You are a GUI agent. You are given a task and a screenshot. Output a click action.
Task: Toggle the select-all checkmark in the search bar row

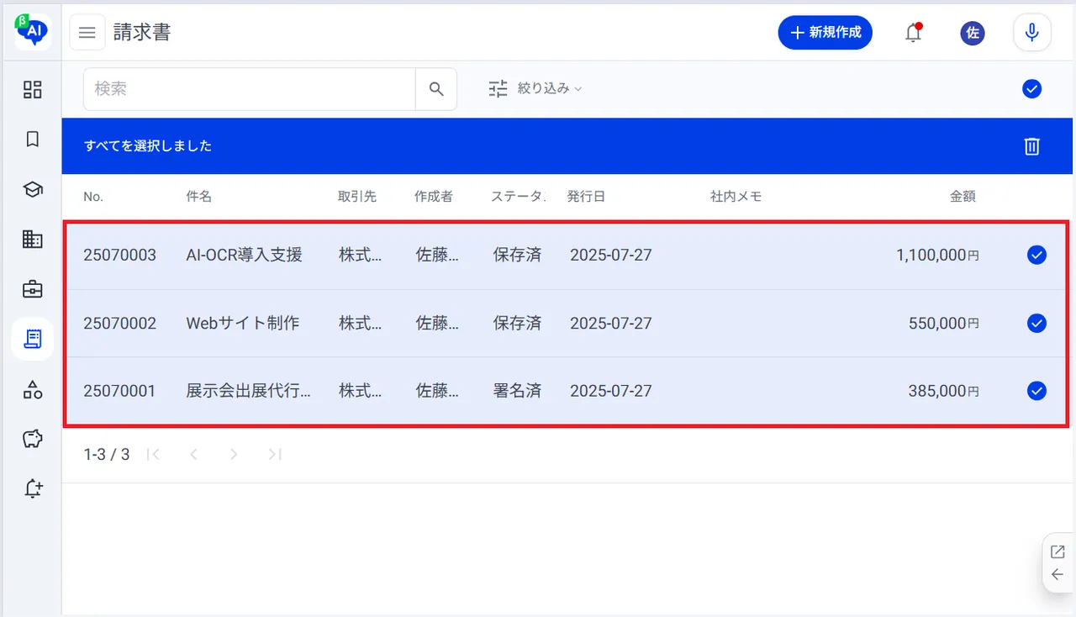pyautogui.click(x=1032, y=89)
